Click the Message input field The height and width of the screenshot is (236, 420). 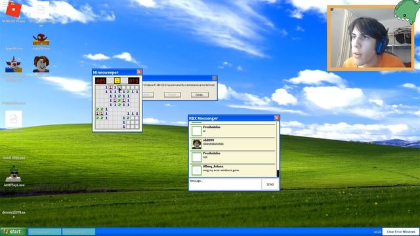pos(225,184)
